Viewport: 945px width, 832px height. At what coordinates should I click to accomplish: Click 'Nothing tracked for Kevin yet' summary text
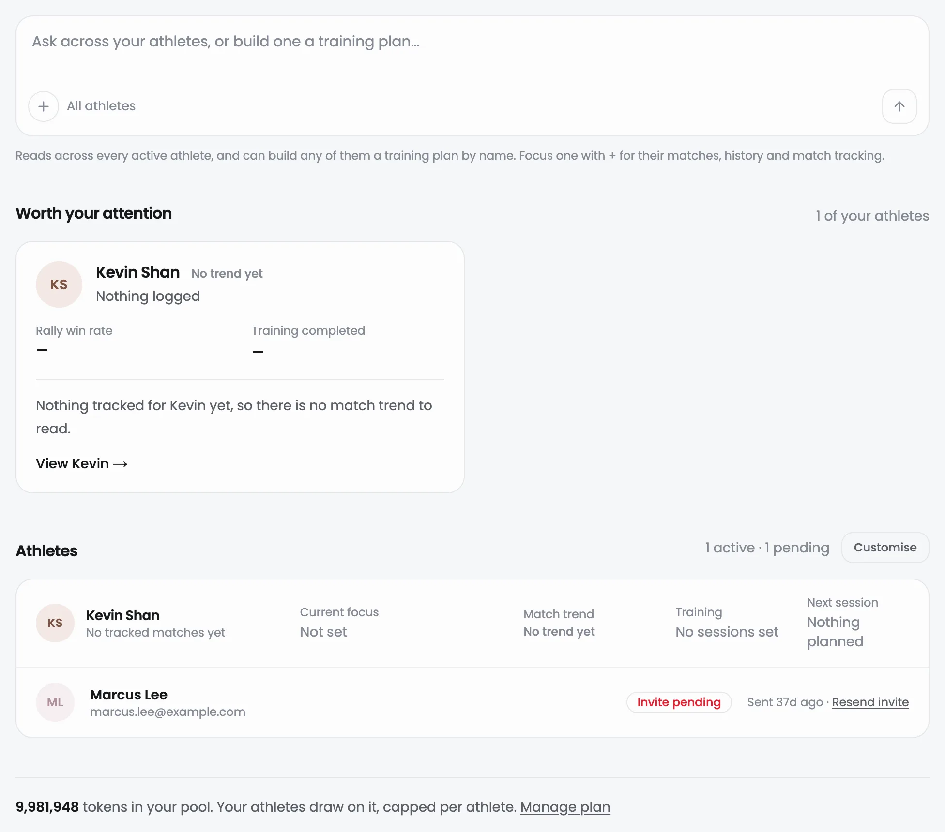tap(234, 416)
